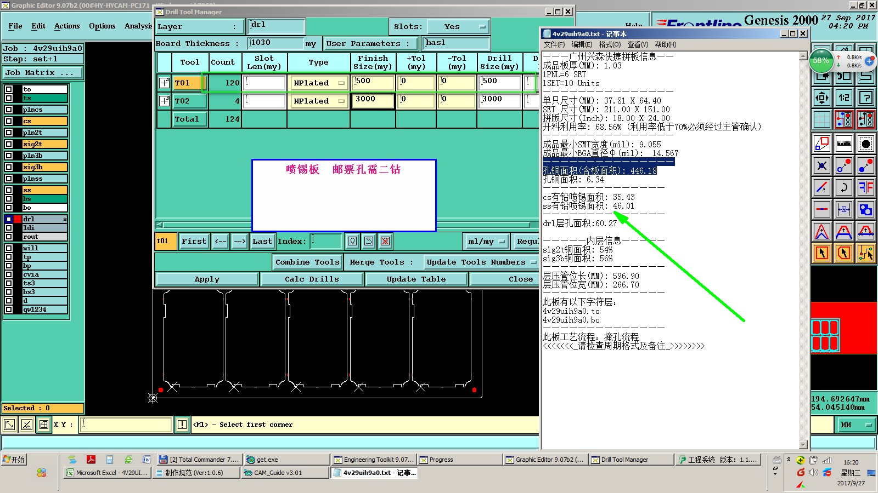
Task: Click the filled-blue-dot-to-red-dot copy icon
Action: [866, 165]
